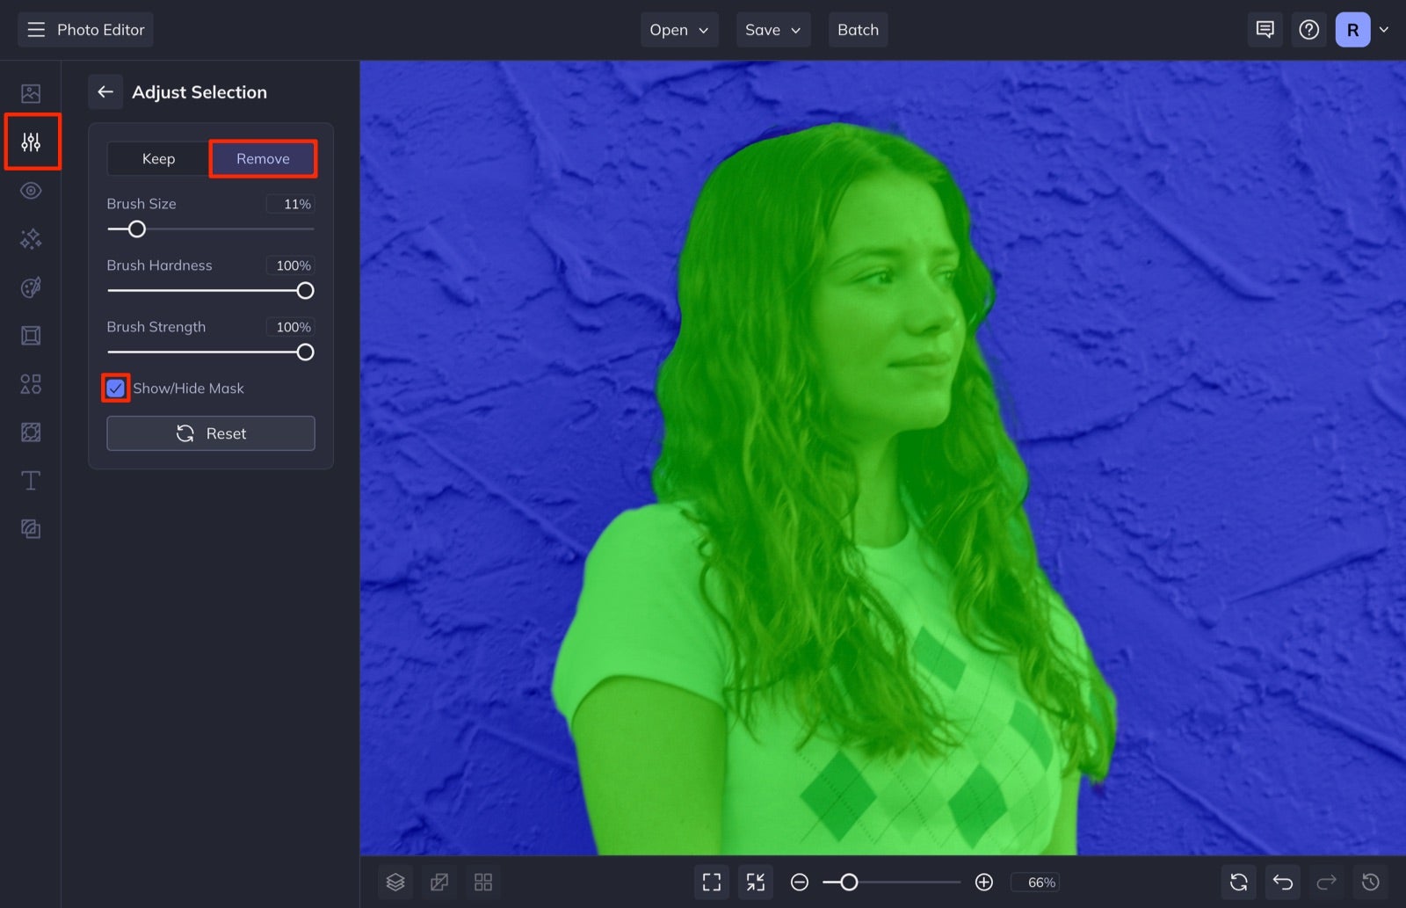Click the Reset button
Image resolution: width=1406 pixels, height=908 pixels.
tap(211, 432)
